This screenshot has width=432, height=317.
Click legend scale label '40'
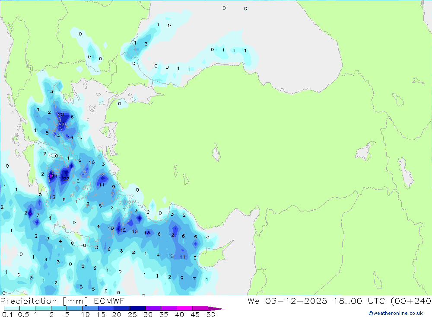click(179, 314)
